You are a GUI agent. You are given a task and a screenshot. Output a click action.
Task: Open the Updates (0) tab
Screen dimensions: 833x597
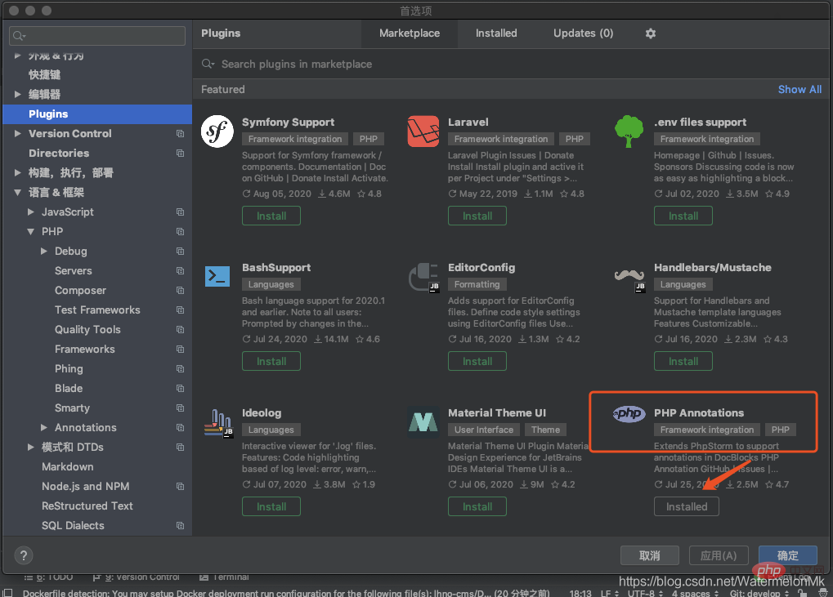click(x=584, y=33)
